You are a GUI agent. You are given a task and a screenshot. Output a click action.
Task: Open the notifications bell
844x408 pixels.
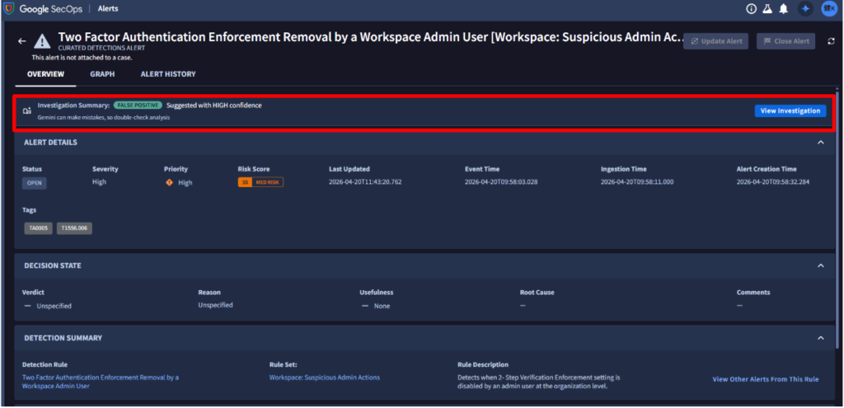784,8
